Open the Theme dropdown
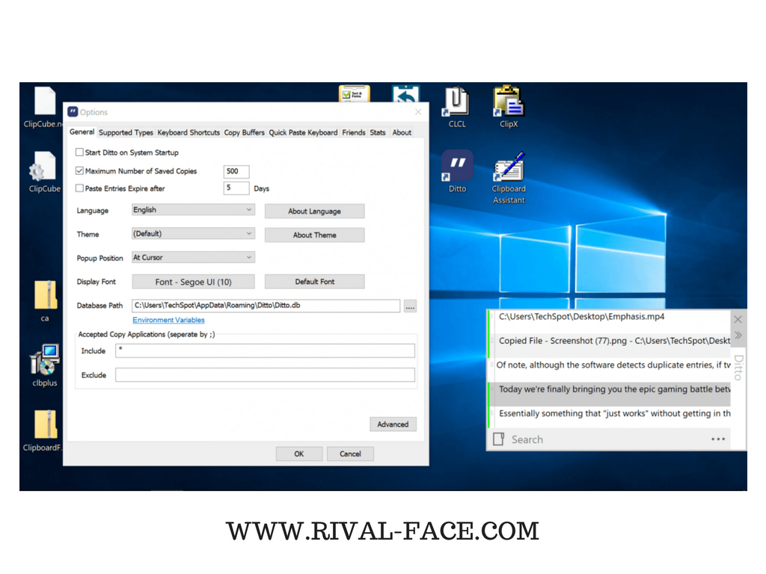Screen dimensions: 766x574 [x=193, y=234]
